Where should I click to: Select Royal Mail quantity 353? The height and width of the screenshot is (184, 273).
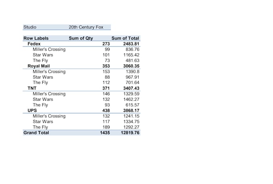pyautogui.click(x=106, y=66)
